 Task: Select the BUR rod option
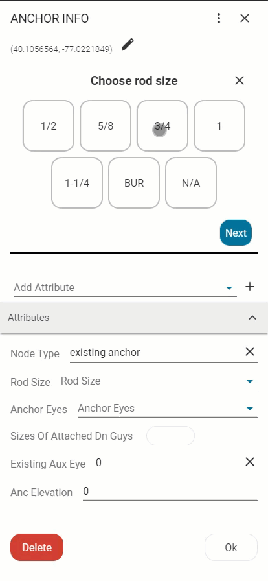[x=134, y=183]
